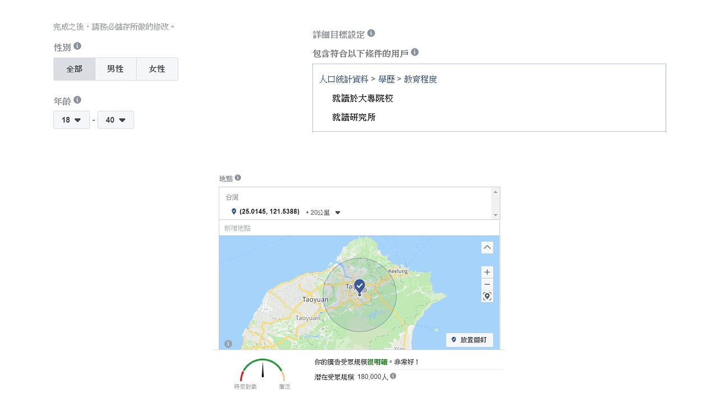Screen dimensions: 718x407
Task: Click the info icon next to 性別
Action: pos(77,47)
